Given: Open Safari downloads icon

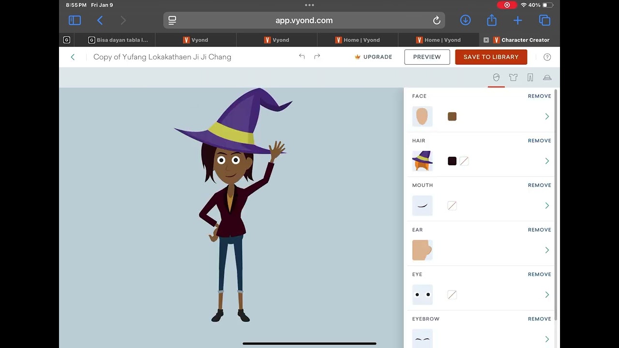Looking at the screenshot, I should click(465, 20).
